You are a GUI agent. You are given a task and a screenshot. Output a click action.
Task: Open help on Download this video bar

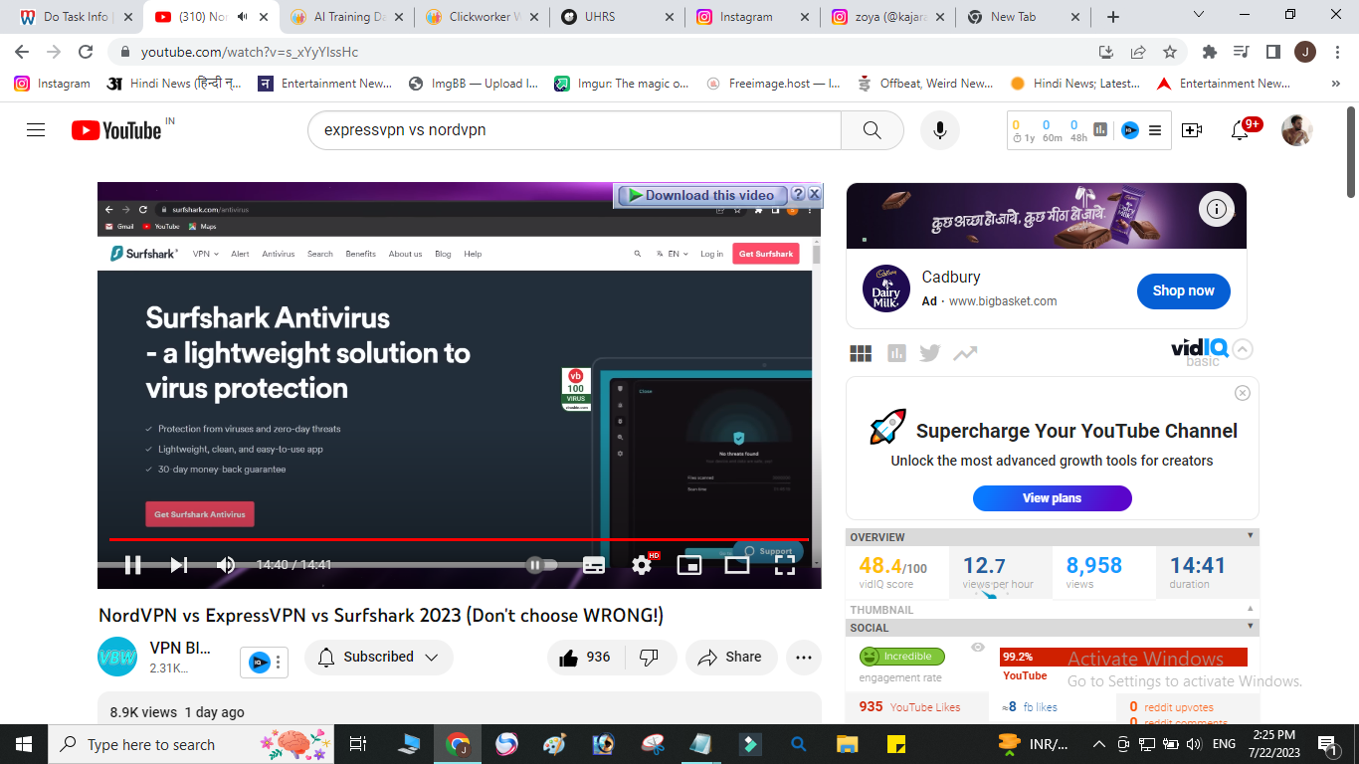click(797, 194)
